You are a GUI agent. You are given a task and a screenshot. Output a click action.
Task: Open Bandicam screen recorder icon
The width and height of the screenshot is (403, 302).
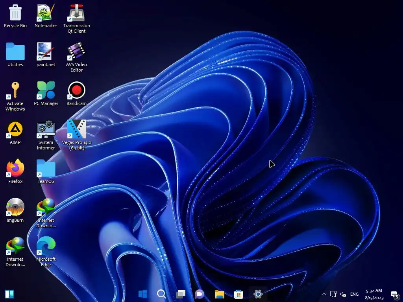[77, 94]
